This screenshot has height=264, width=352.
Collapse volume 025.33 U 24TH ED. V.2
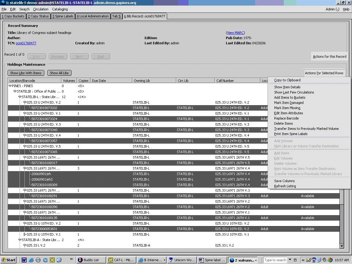(x=25, y=103)
